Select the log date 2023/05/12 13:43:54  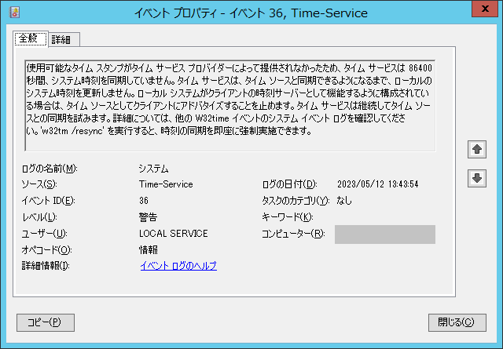pyautogui.click(x=377, y=184)
